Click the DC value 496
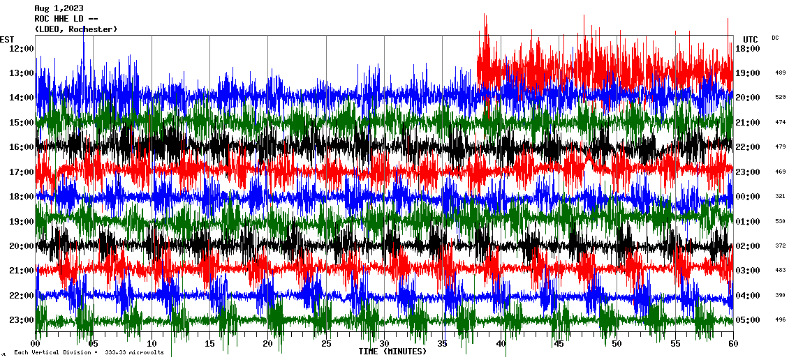 coord(780,320)
